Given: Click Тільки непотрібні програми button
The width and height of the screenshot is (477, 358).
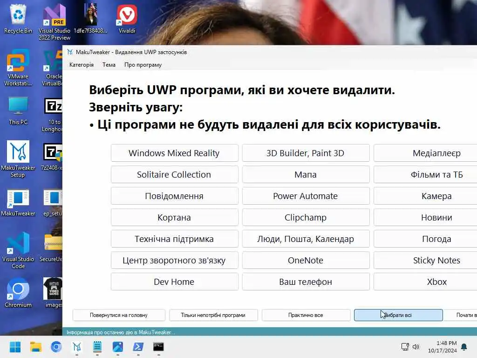Looking at the screenshot, I should tap(213, 315).
